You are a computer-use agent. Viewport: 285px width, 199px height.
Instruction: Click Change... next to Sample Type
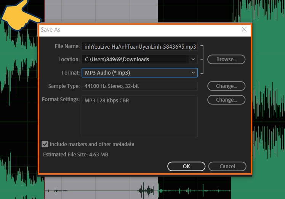tap(226, 86)
